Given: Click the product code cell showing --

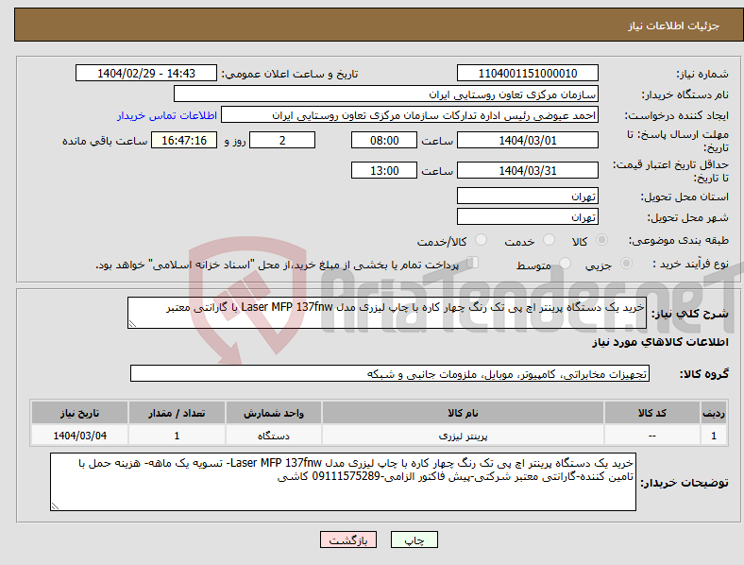Looking at the screenshot, I should 652,436.
